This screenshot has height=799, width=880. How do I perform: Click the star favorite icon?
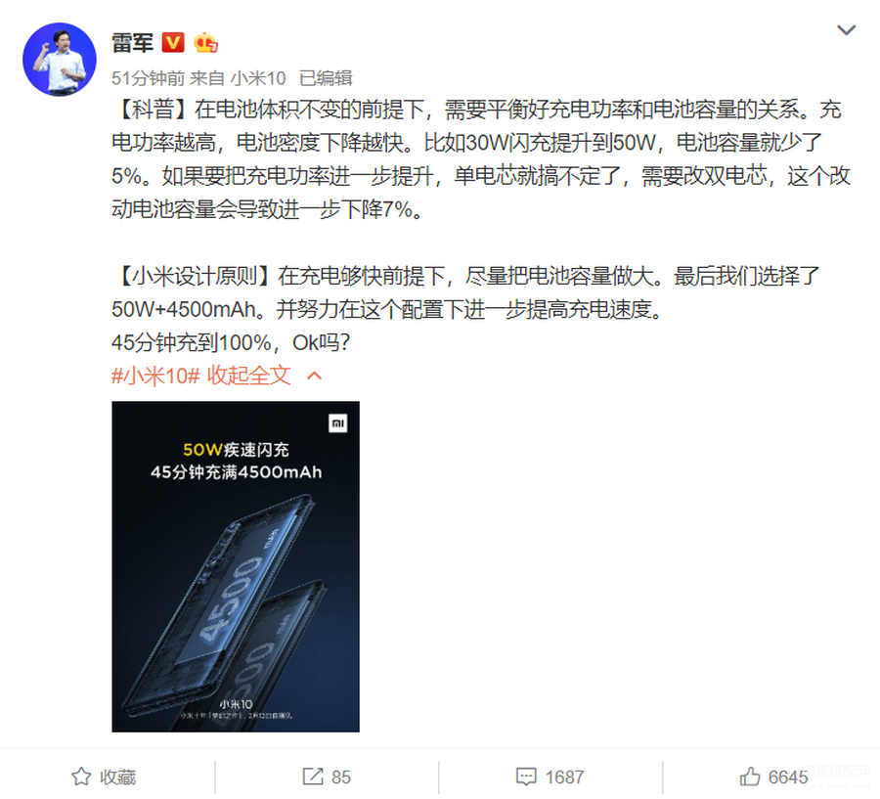tap(81, 777)
